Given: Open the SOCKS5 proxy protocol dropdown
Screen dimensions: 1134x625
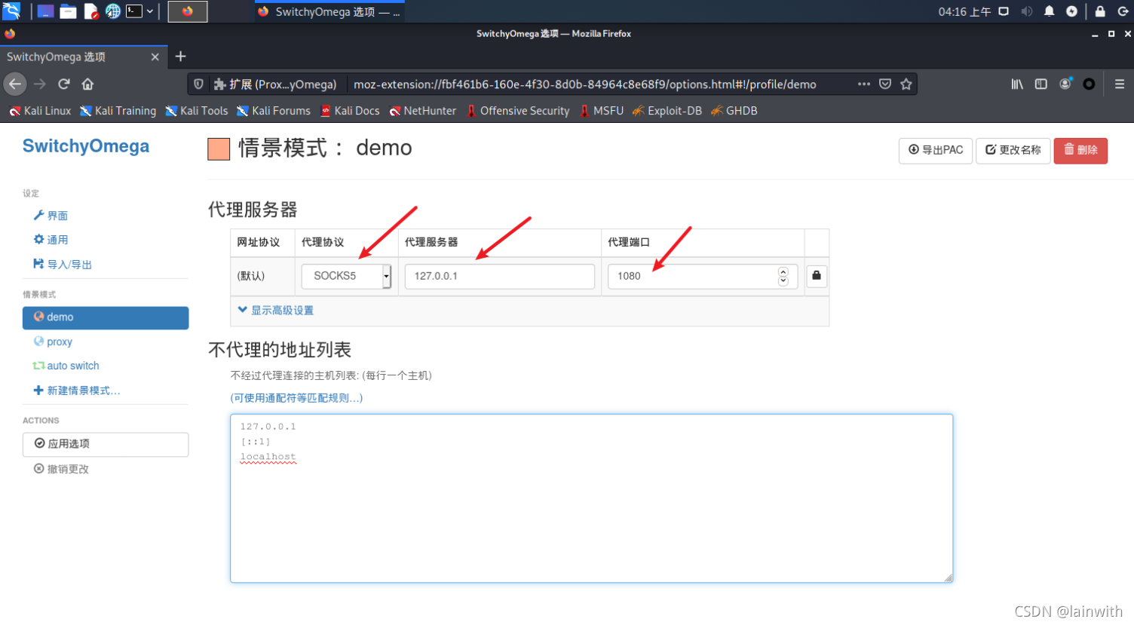Looking at the screenshot, I should click(346, 276).
